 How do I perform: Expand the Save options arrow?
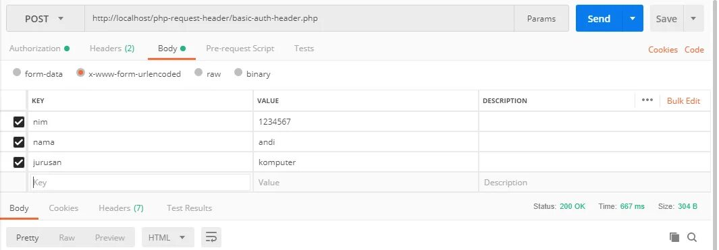coord(693,19)
